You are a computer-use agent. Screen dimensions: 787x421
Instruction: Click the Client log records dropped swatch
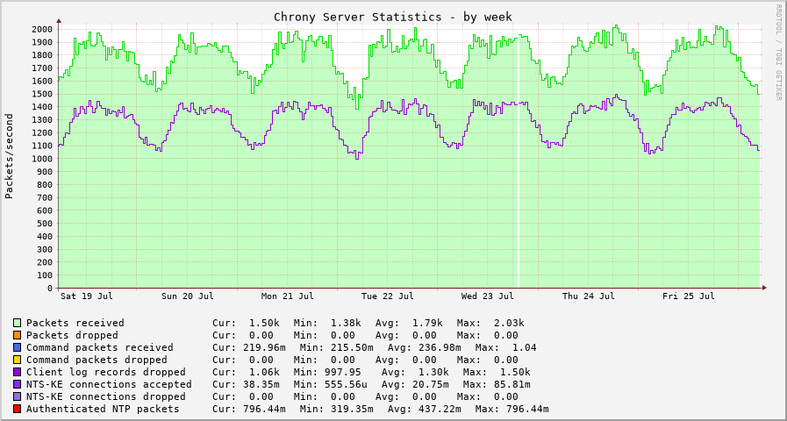click(x=18, y=372)
